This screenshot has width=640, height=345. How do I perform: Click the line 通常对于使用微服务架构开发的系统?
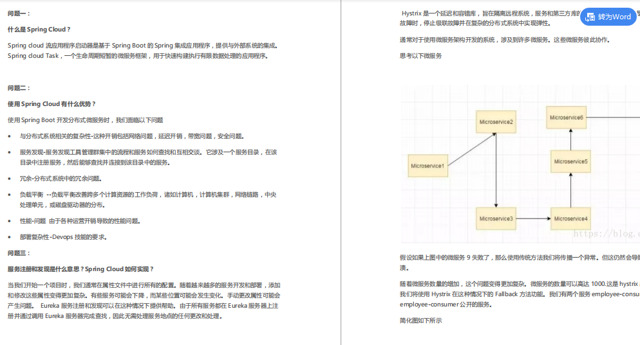[505, 40]
